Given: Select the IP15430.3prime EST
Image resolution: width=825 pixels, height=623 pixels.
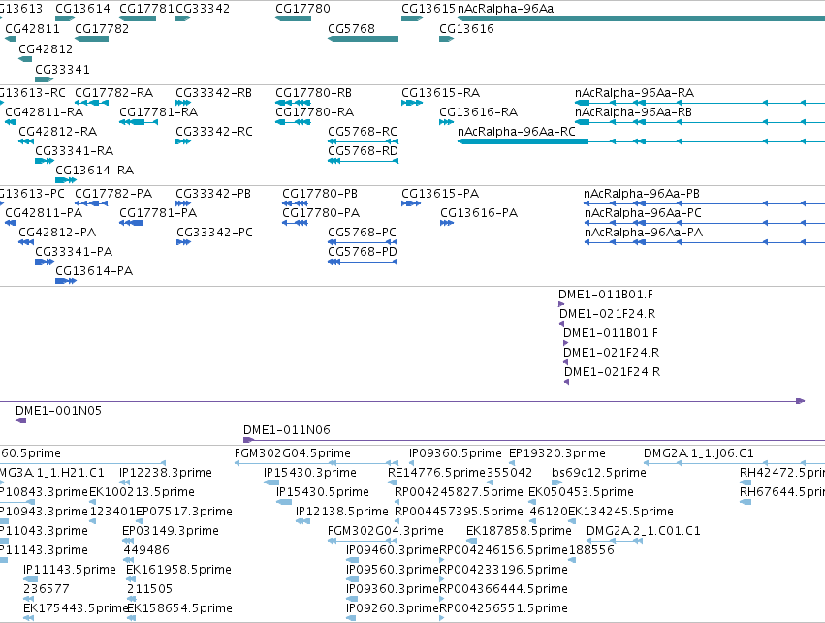Looking at the screenshot, I should click(310, 473).
